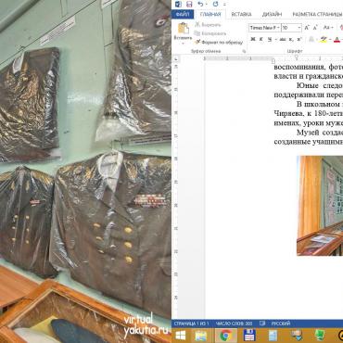Click the Redo icon in title bar

tap(216, 4)
